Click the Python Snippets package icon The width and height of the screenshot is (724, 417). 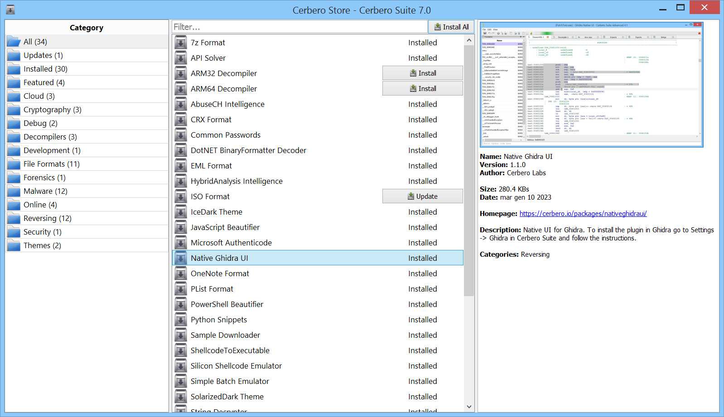(181, 320)
